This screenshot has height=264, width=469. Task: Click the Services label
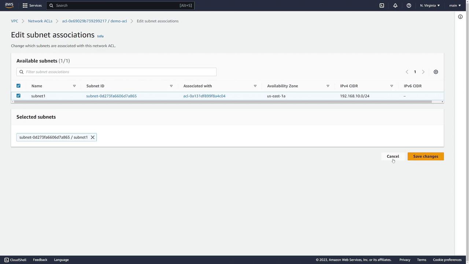[35, 5]
